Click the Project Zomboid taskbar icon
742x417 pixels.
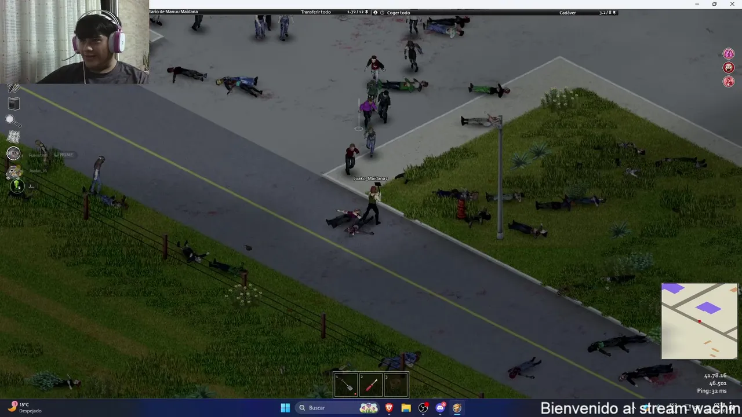point(457,408)
